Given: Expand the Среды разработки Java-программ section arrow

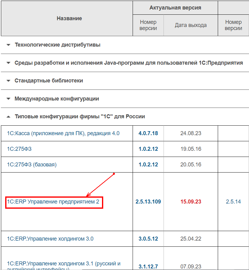Looking at the screenshot, I should (x=8, y=63).
